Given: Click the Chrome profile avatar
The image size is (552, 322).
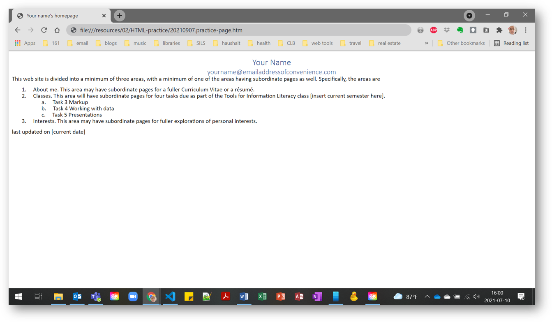Looking at the screenshot, I should point(512,30).
